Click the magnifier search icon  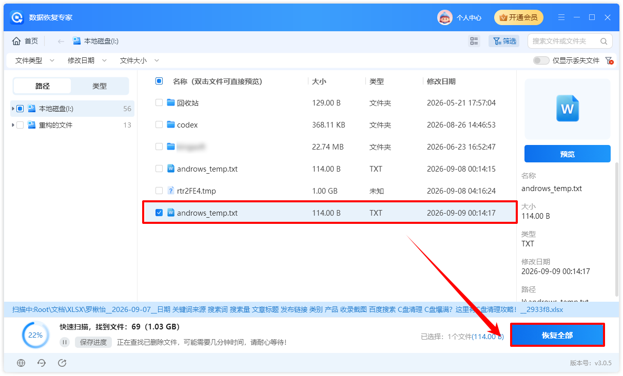pos(603,41)
